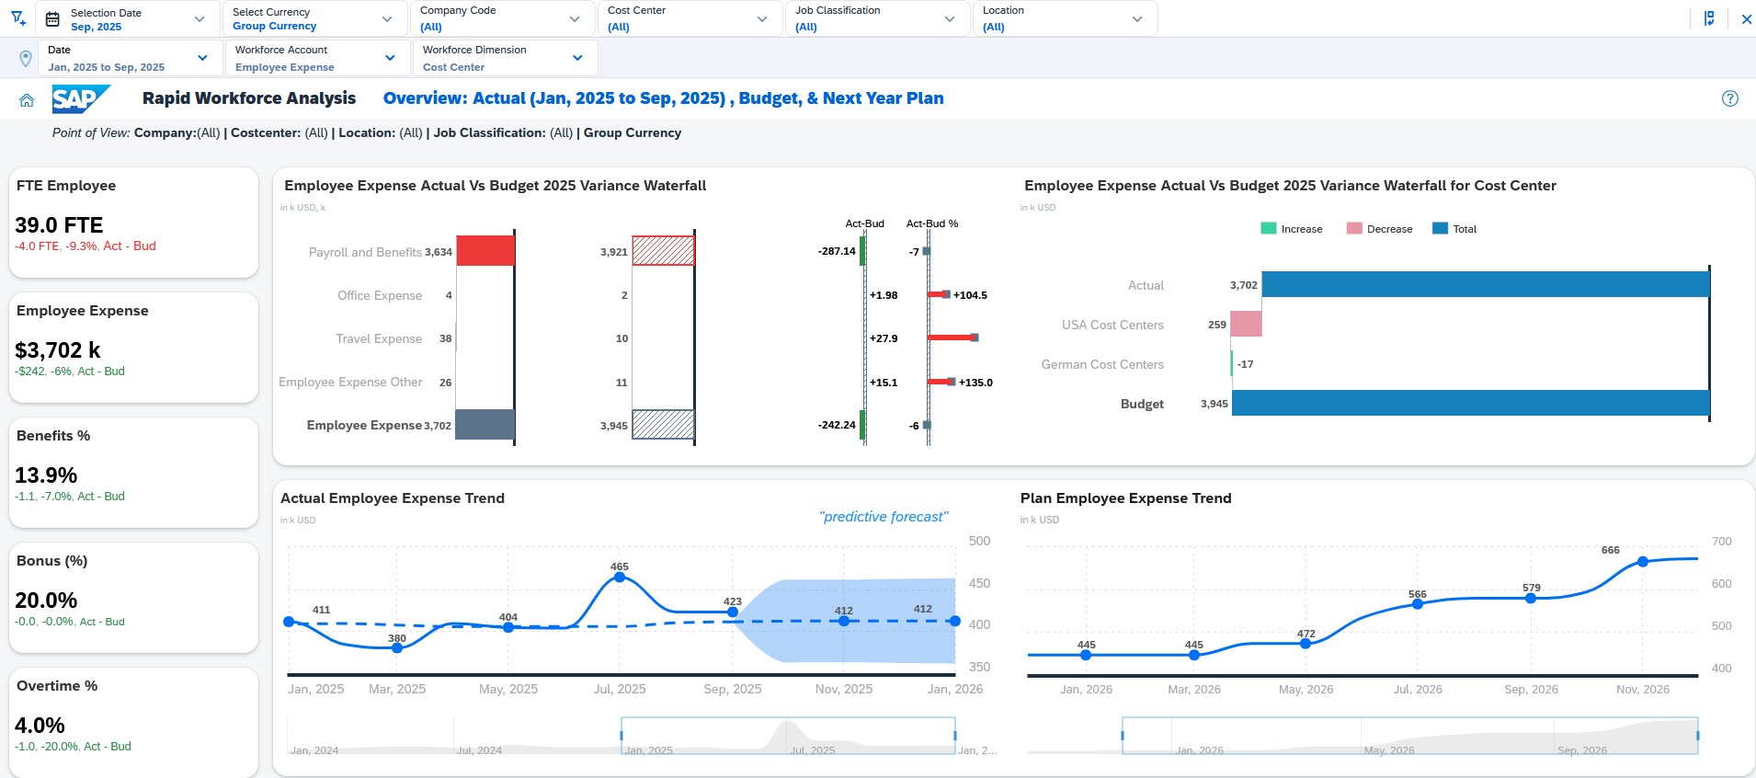Click the location pin icon
1756x778 pixels.
pos(26,59)
